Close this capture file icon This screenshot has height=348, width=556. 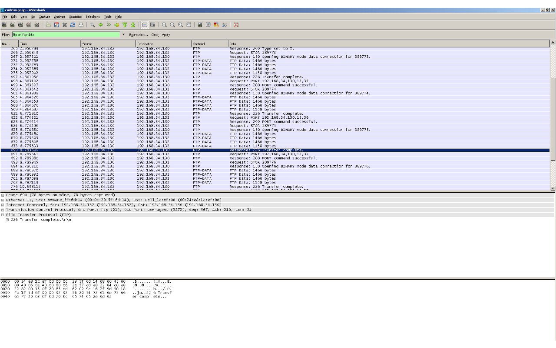pos(65,25)
